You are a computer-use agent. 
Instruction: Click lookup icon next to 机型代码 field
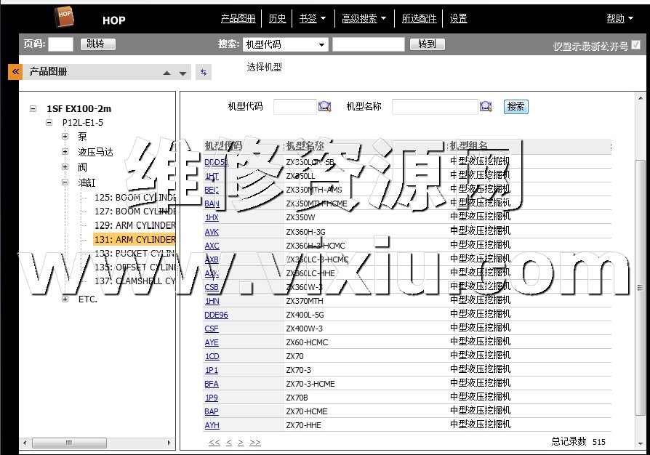(x=324, y=107)
